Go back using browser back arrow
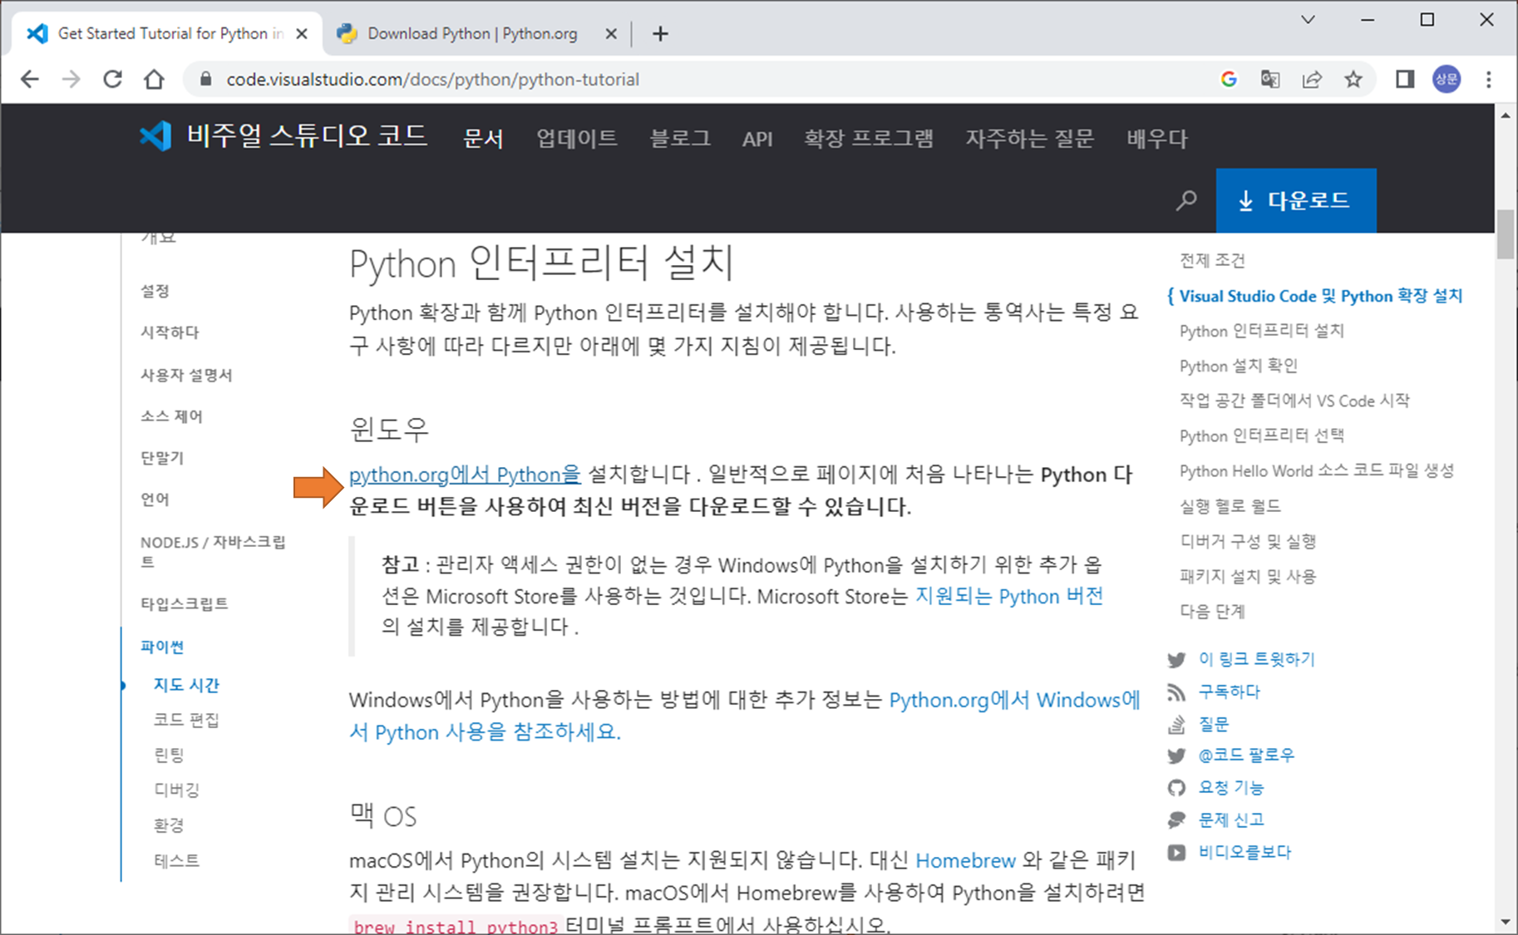Image resolution: width=1518 pixels, height=935 pixels. (30, 79)
